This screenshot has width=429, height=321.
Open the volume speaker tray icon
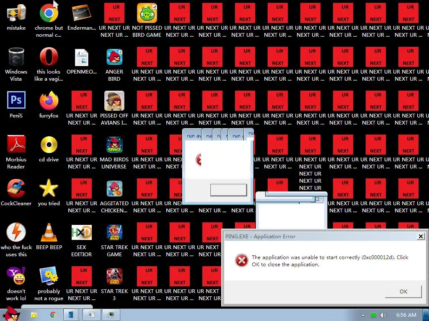(x=383, y=315)
